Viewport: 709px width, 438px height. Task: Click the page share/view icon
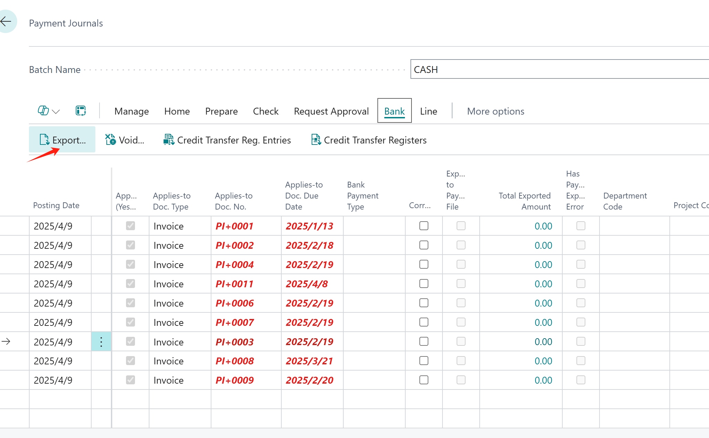[81, 111]
